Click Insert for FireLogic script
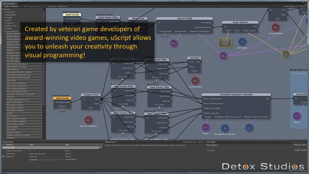The height and width of the screenshot is (174, 309). 304,150
